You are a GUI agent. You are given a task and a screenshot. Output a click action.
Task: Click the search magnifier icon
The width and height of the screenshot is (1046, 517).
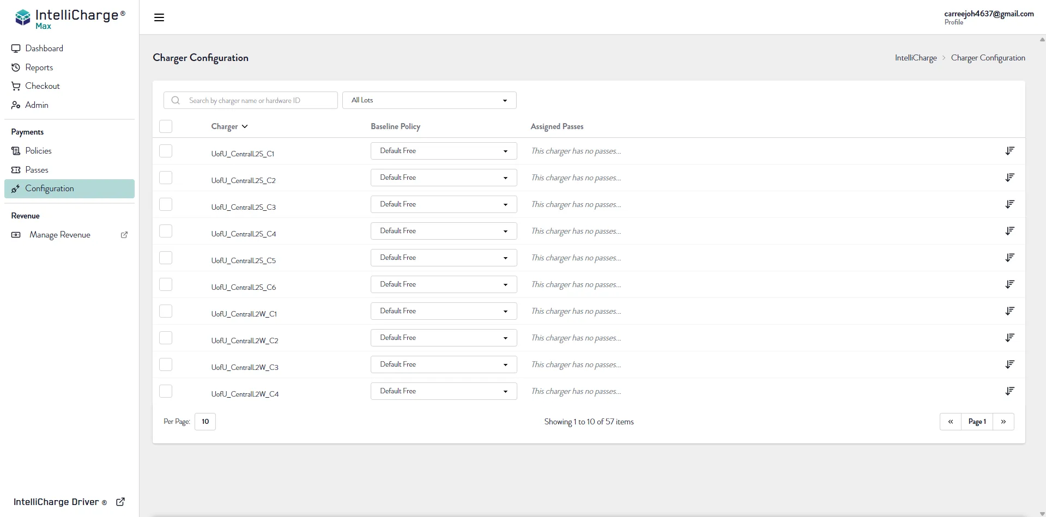[x=176, y=100]
